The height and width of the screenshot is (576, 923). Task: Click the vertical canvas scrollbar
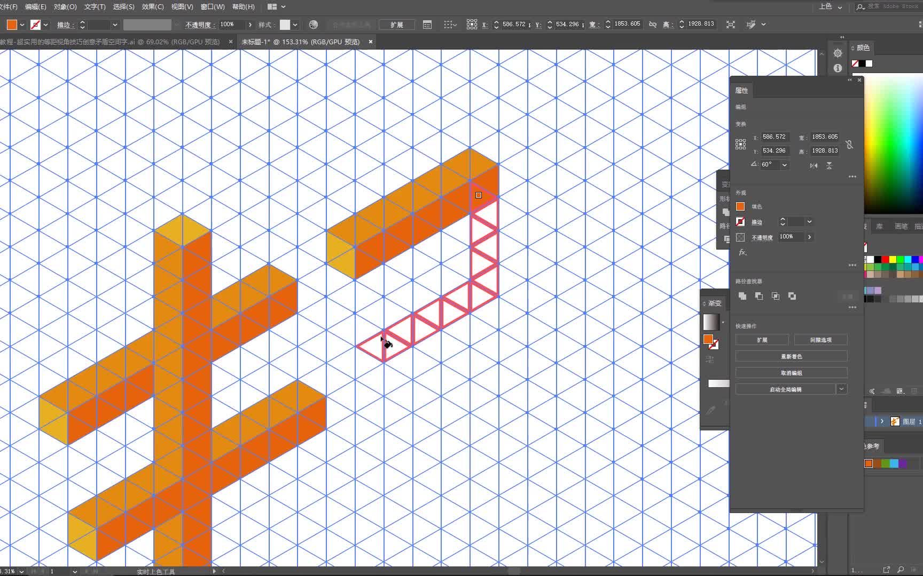coord(822,307)
